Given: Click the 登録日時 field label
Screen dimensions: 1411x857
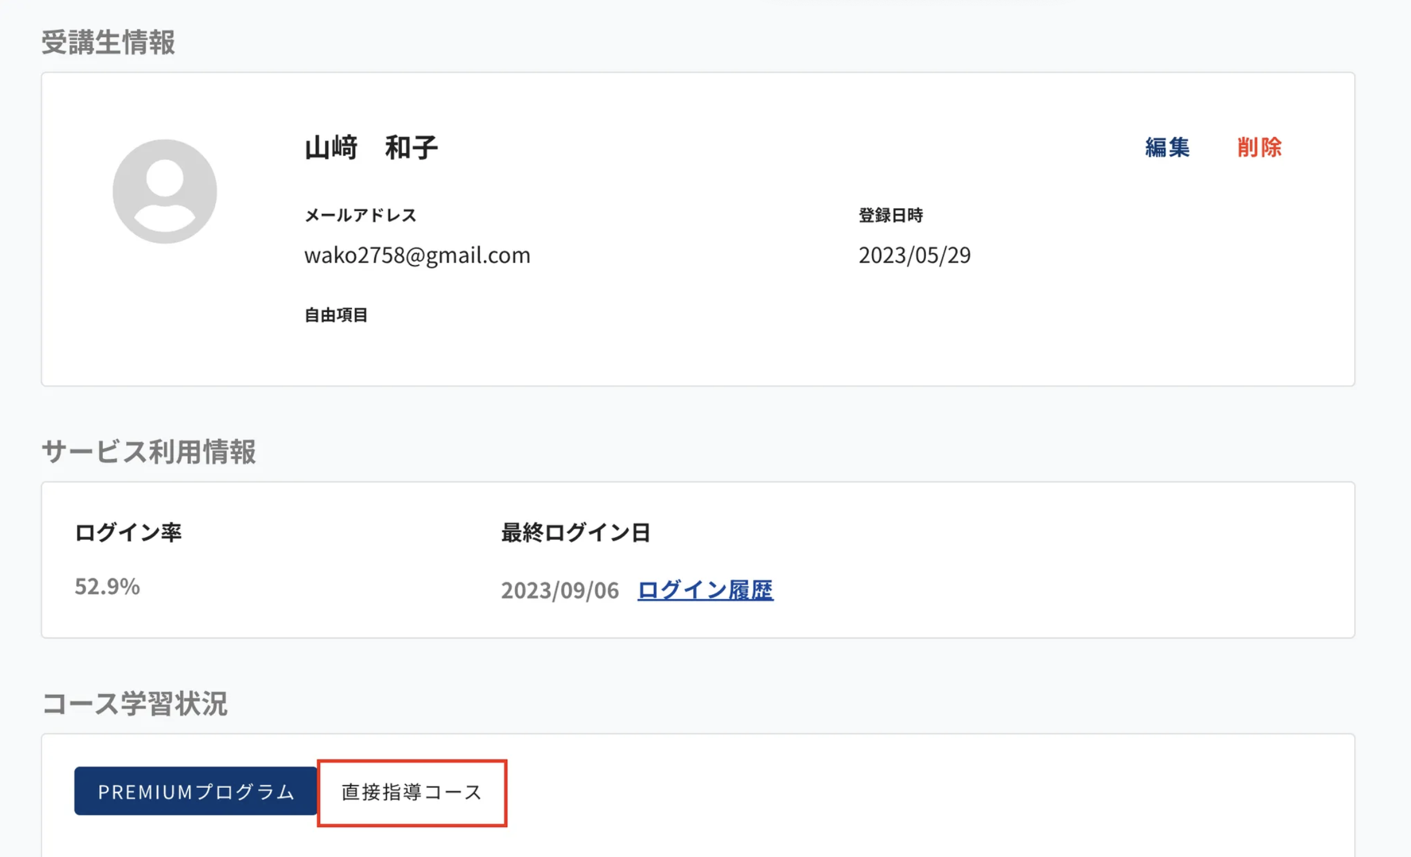Looking at the screenshot, I should (x=890, y=215).
